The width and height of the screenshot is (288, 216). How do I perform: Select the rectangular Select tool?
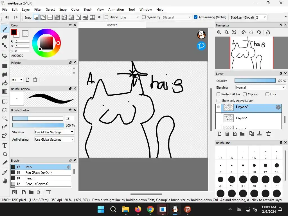coord(5,102)
